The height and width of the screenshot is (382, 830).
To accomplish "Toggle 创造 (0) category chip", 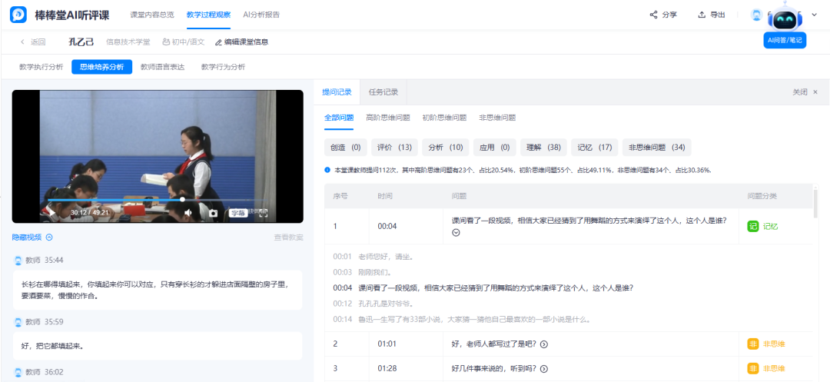I will [x=346, y=148].
